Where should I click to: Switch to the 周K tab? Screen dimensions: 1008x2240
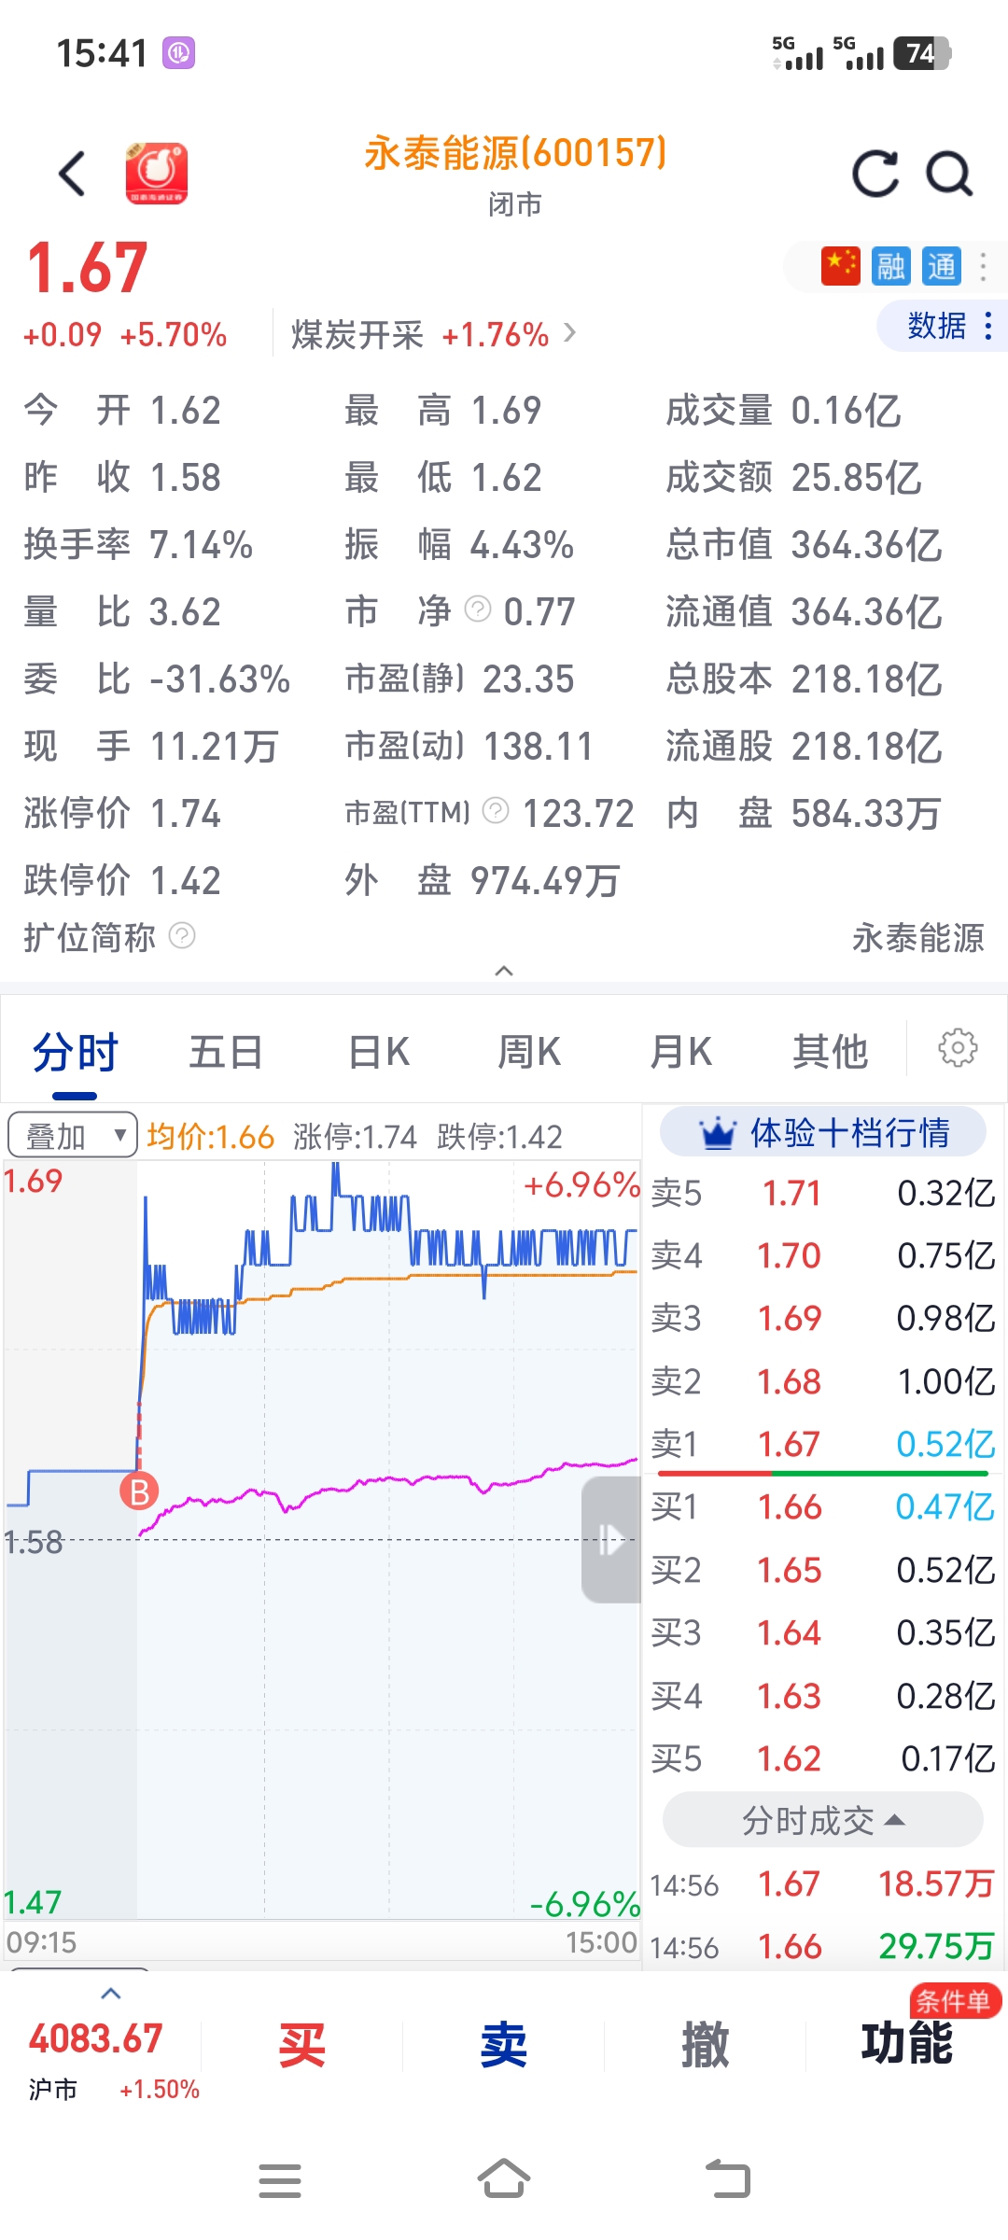(528, 1053)
